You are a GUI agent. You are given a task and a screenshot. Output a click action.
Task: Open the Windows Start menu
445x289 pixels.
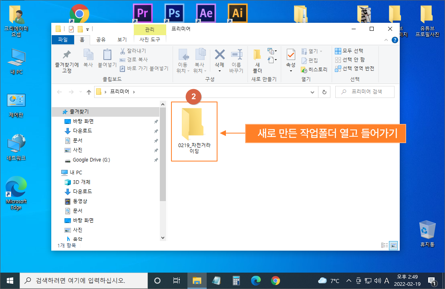10,281
